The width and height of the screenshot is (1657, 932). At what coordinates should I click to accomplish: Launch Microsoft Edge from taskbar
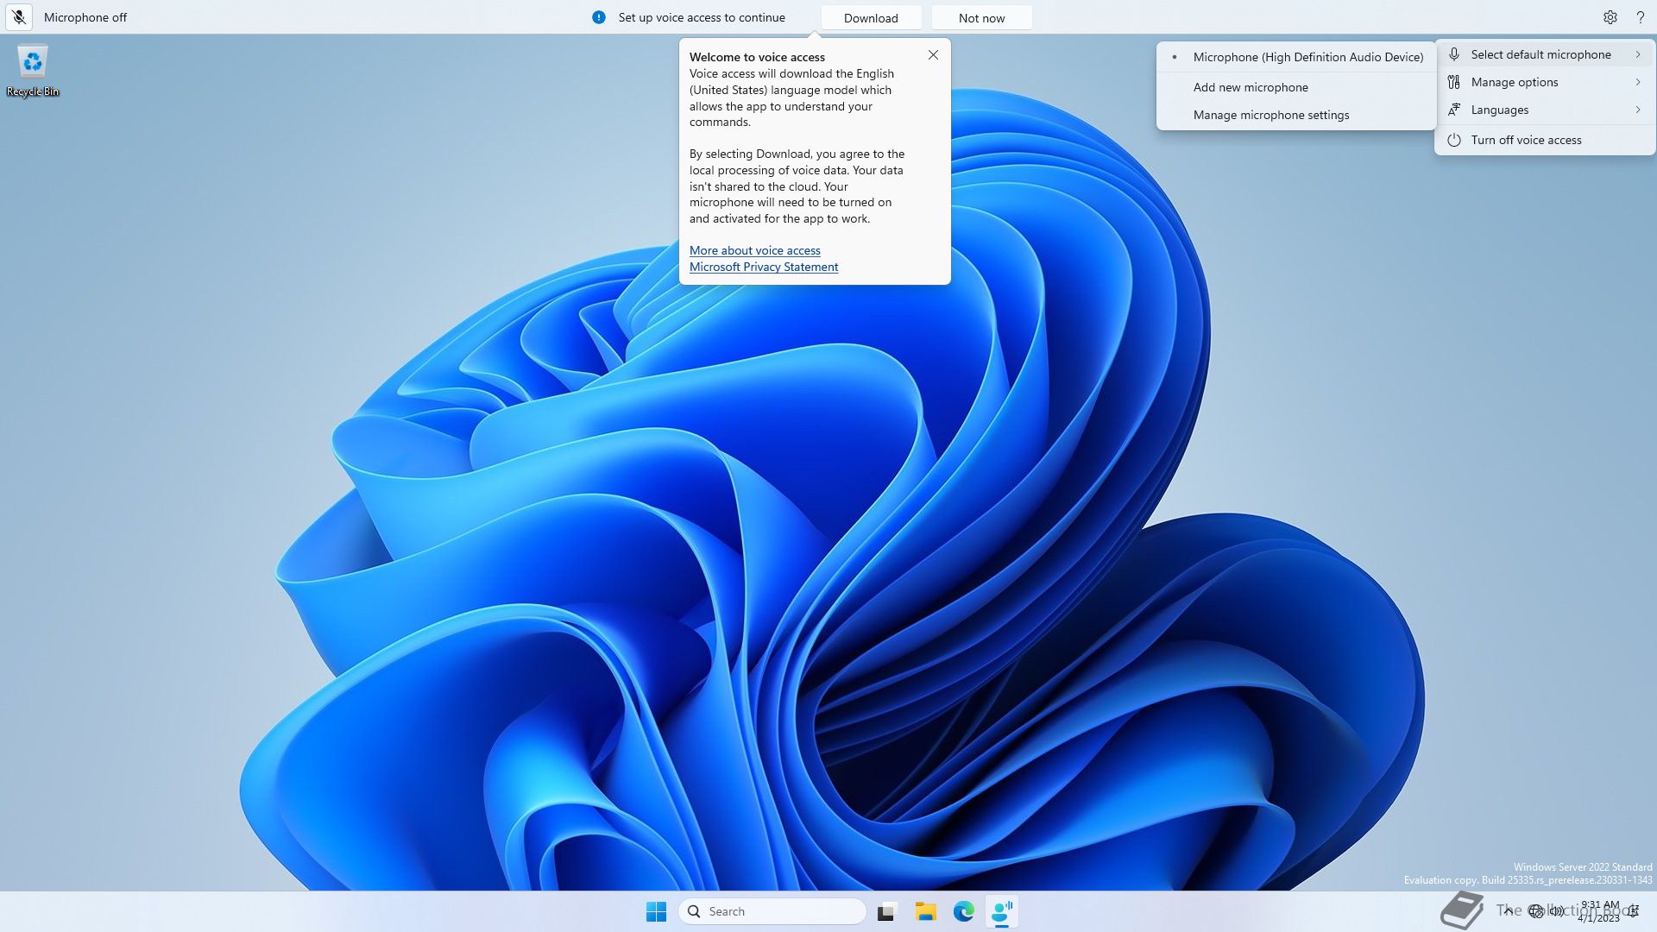(x=964, y=911)
